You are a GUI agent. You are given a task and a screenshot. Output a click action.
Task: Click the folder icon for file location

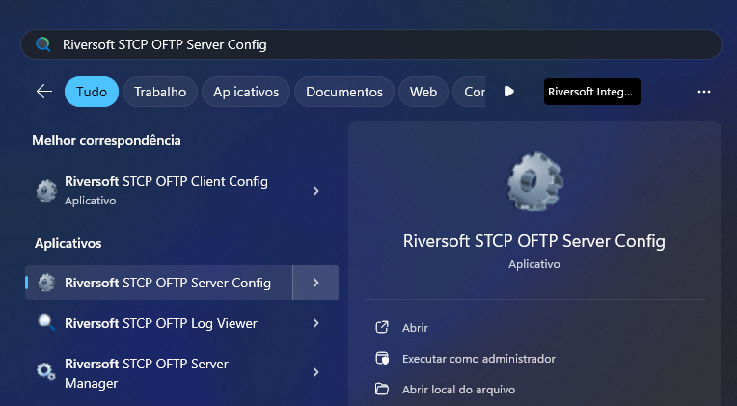tap(382, 389)
